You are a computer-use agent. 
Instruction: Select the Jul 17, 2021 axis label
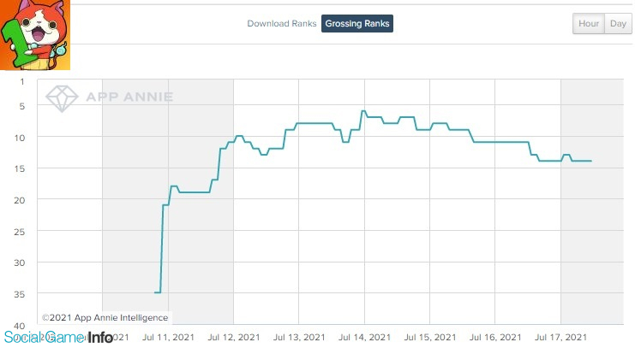tap(561, 337)
